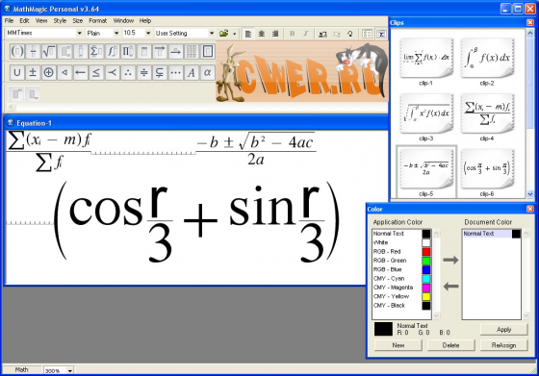Viewport: 539px width, 376px height.
Task: Open the plus-minus operator symbols palette
Action: (x=33, y=72)
